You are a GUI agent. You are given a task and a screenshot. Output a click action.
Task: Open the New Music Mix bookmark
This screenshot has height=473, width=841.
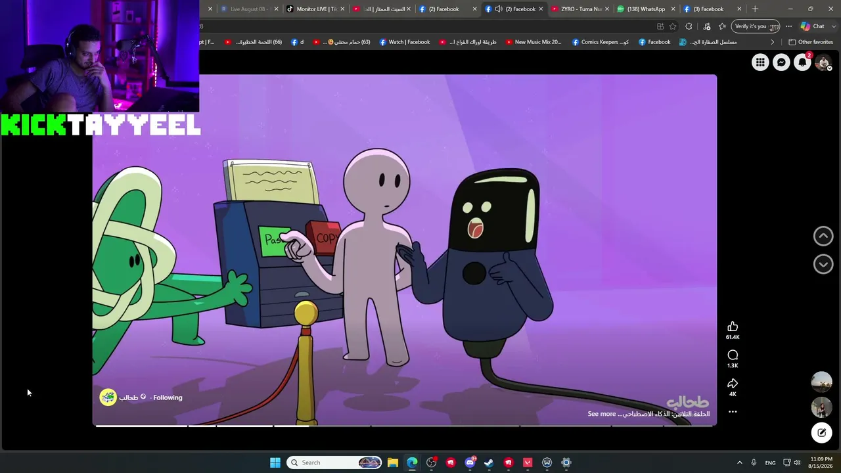click(x=534, y=42)
